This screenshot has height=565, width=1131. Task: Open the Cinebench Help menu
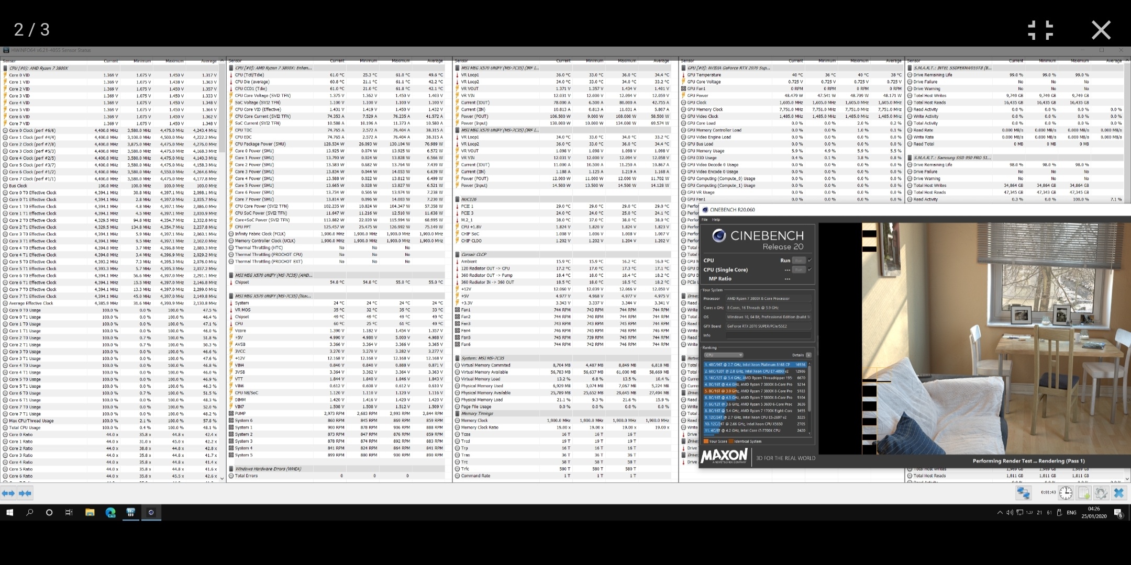click(716, 220)
